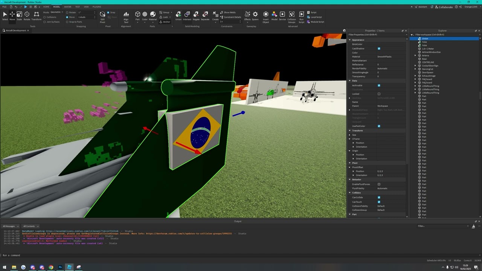Image resolution: width=482 pixels, height=271 pixels.
Task: Click the Collaborate button
Action: (x=444, y=7)
